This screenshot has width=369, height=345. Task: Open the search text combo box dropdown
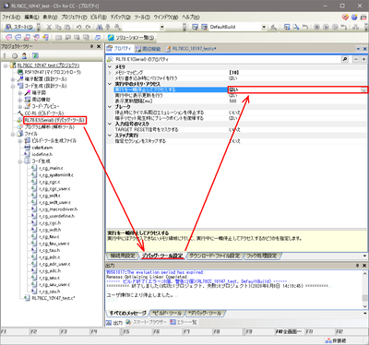coord(162,28)
